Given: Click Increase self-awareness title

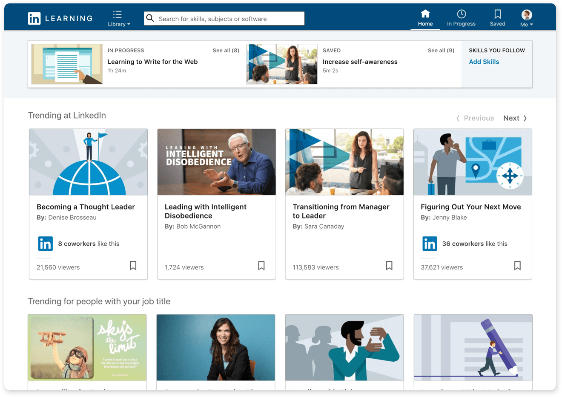Looking at the screenshot, I should coord(360,62).
